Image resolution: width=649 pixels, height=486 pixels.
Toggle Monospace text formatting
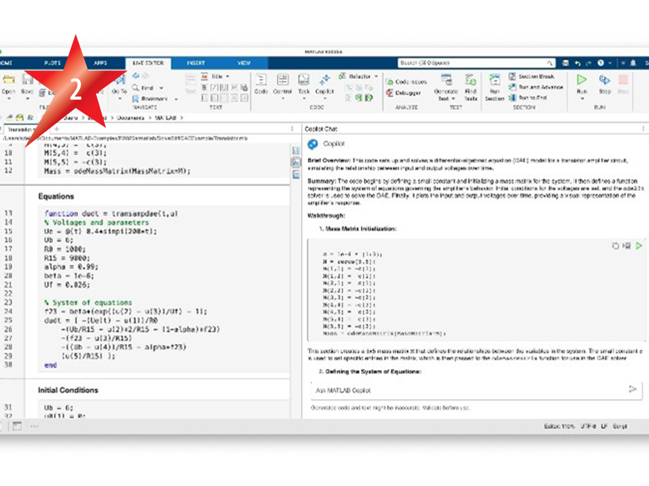click(234, 87)
